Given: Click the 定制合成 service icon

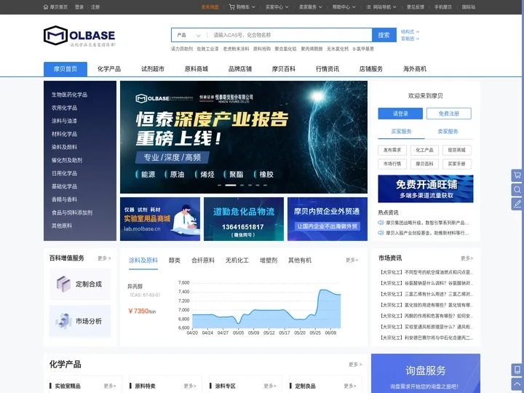Looking at the screenshot, I should click(x=63, y=284).
